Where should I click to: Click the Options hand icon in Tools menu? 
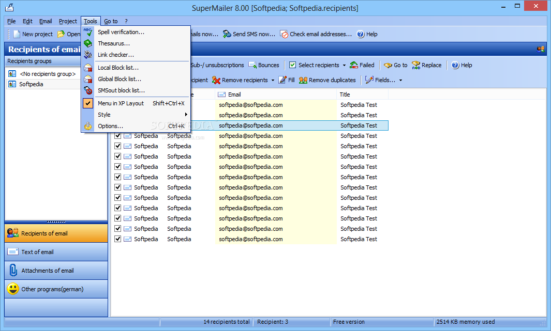click(88, 126)
